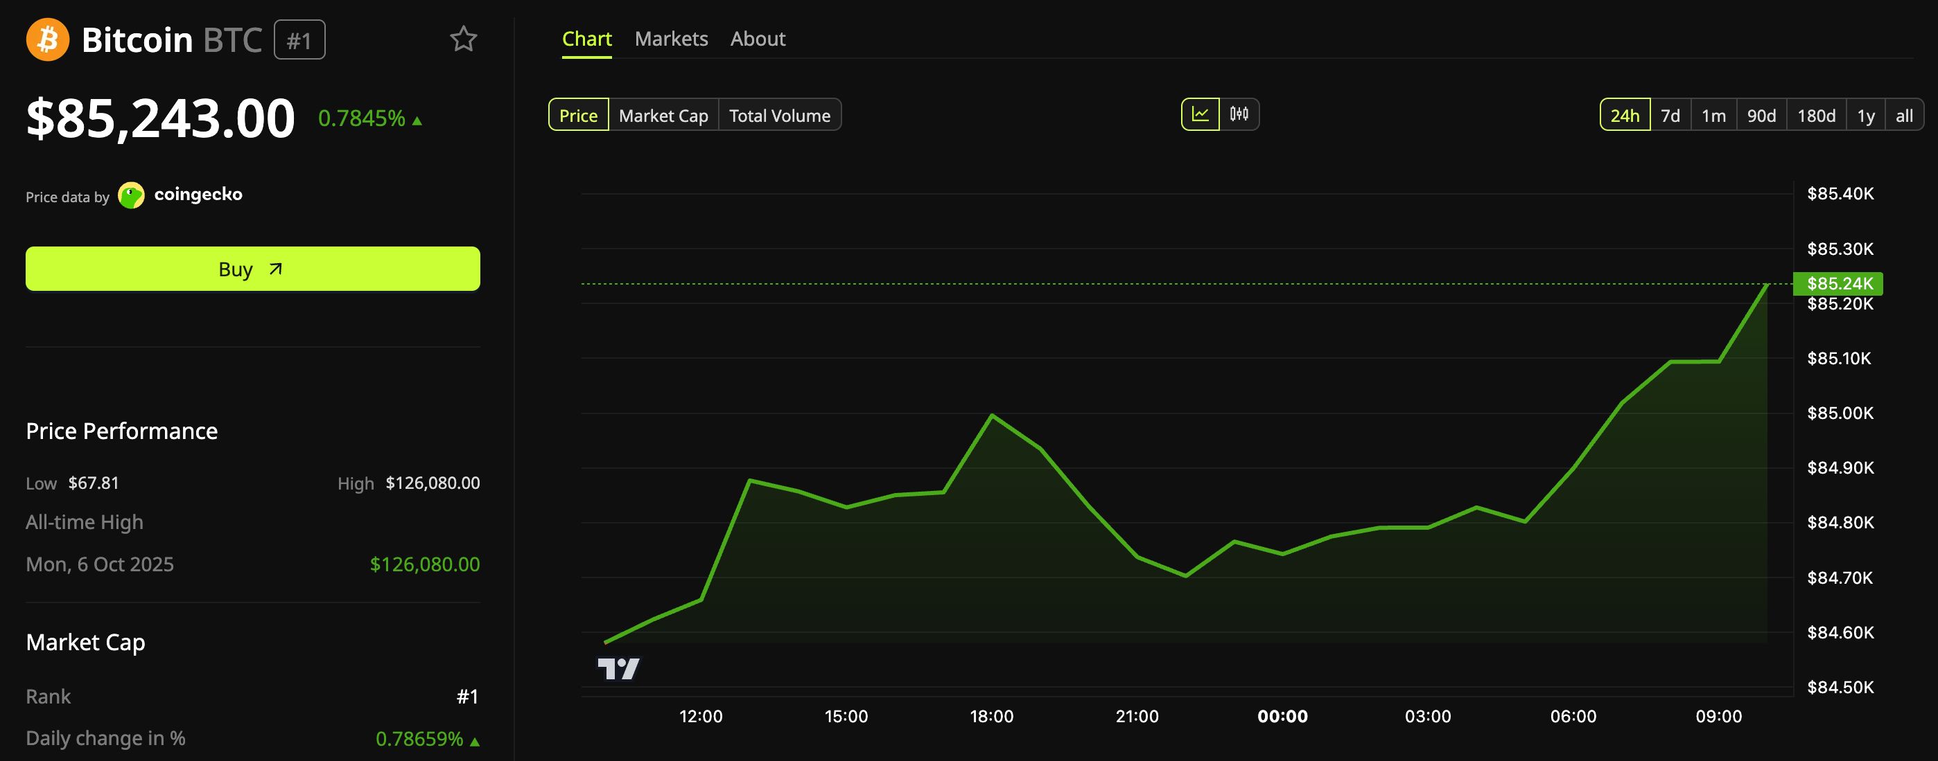
Task: Click the TradingView logo on chart
Action: [618, 668]
